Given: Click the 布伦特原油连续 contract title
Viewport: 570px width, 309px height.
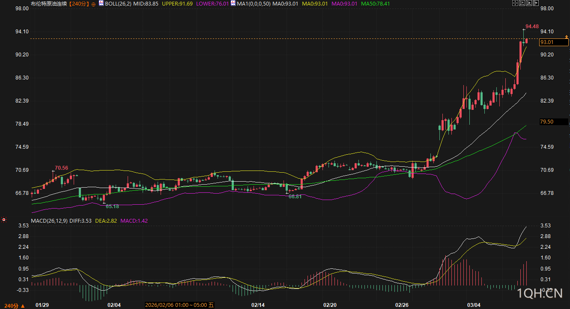Looking at the screenshot, I should tap(49, 3).
